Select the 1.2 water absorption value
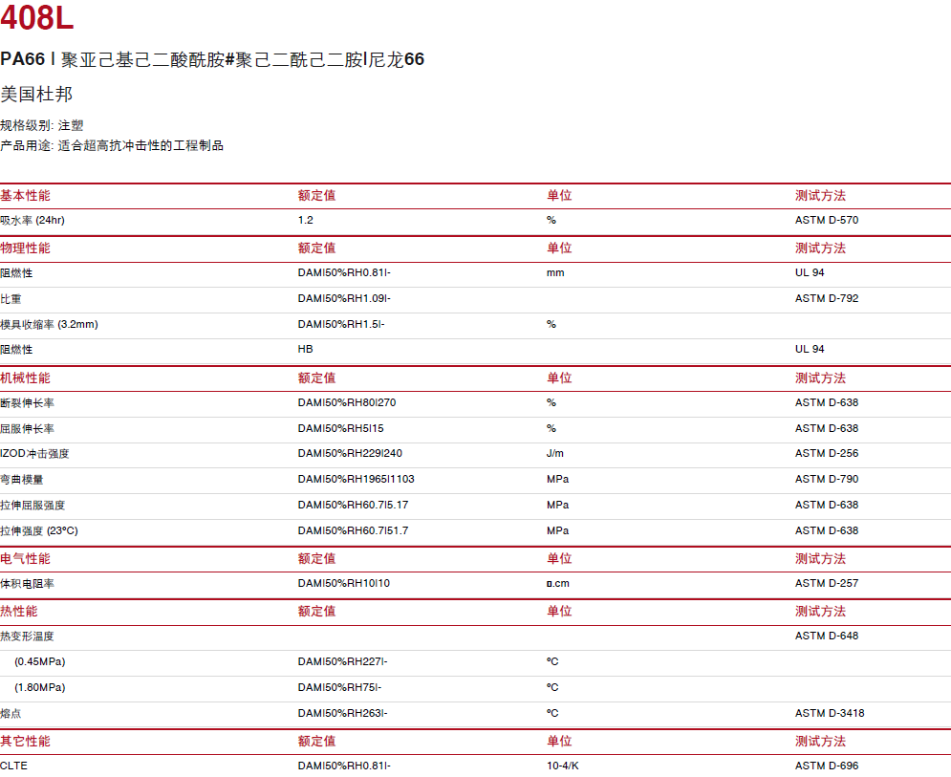The width and height of the screenshot is (951, 777). coord(306,220)
